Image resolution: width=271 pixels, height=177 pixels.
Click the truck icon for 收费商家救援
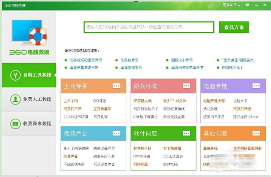[x=16, y=124]
